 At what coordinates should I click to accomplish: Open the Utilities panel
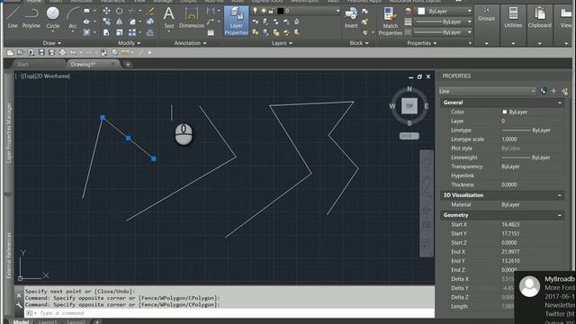tap(513, 24)
